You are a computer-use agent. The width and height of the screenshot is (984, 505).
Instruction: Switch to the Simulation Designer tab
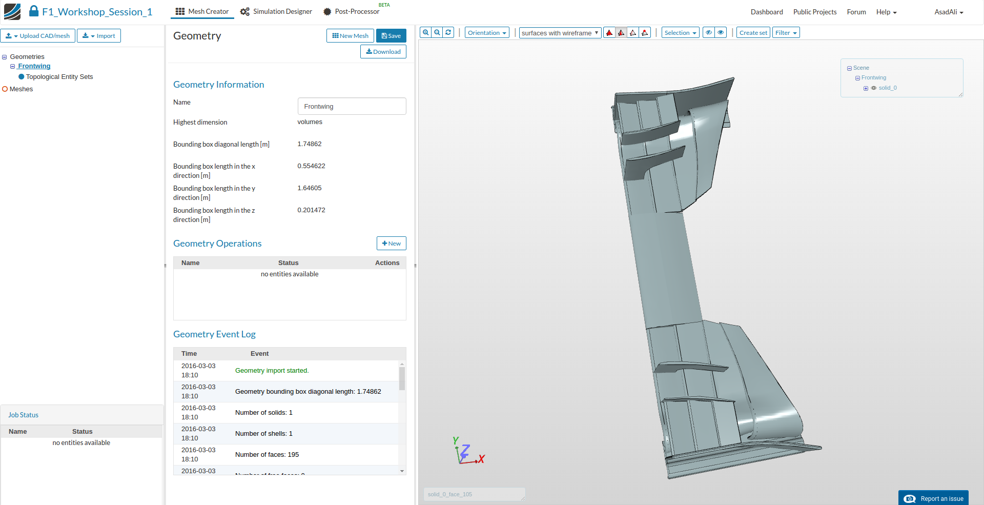point(276,12)
